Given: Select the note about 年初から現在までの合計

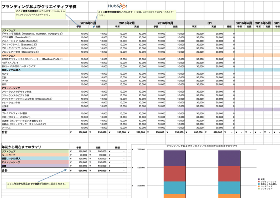Looking at the screenshot, I should [38, 185].
